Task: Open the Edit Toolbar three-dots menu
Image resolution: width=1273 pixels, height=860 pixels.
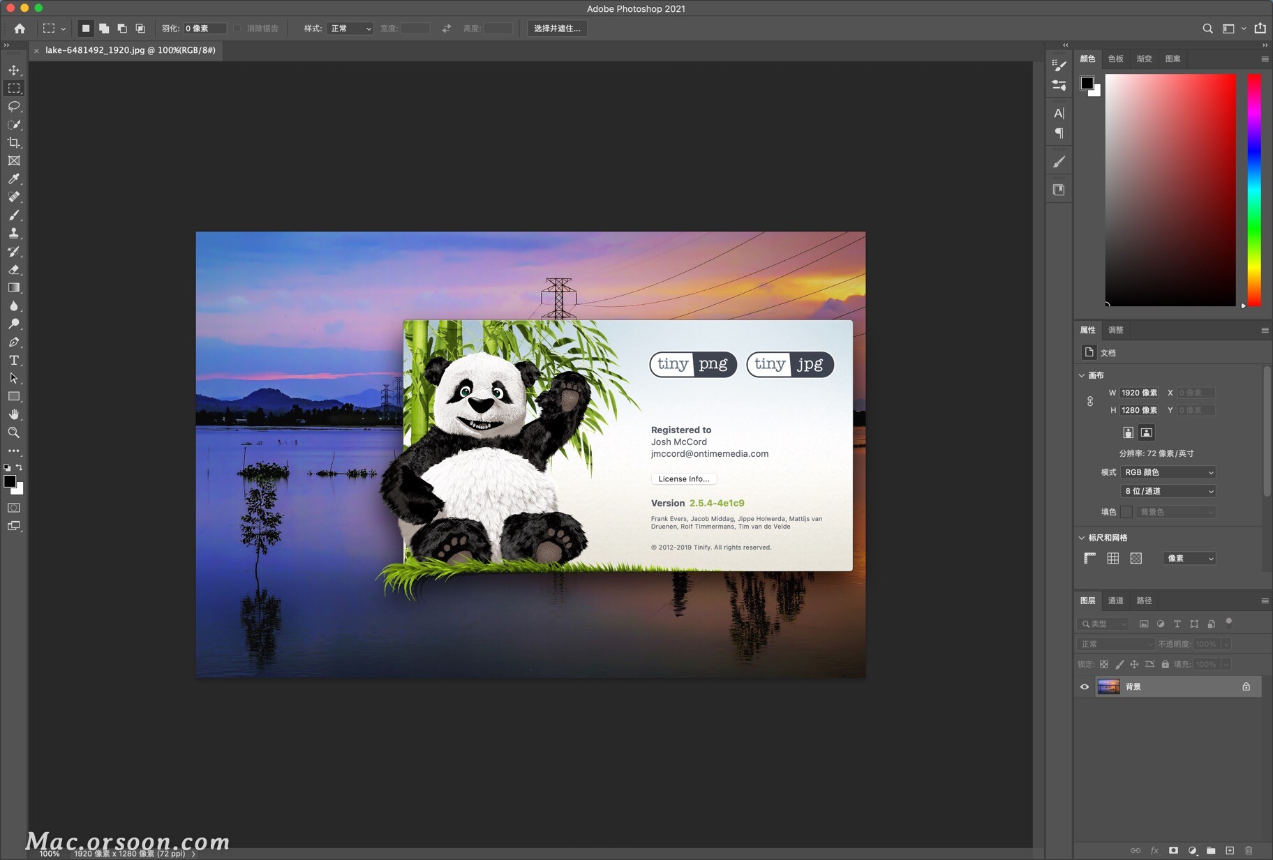Action: (x=14, y=451)
